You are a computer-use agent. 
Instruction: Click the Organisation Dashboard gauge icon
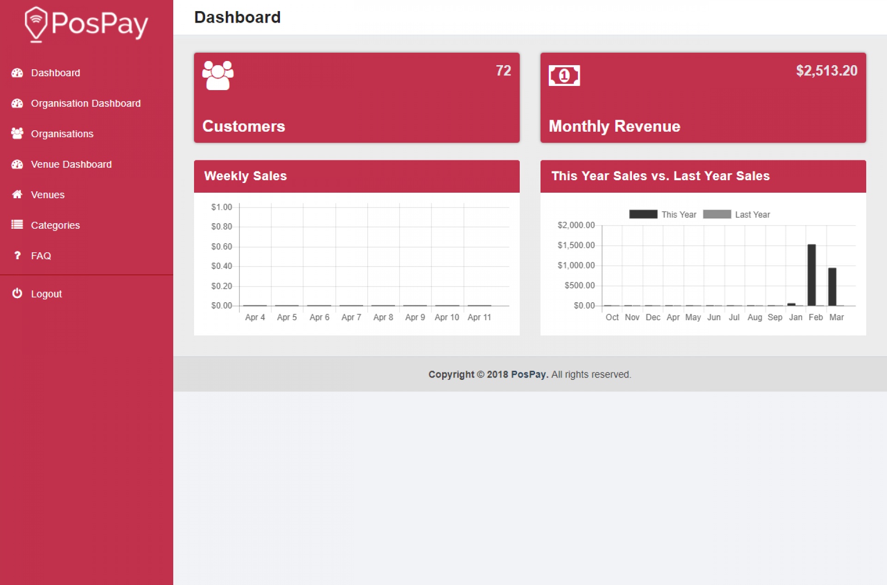(17, 104)
